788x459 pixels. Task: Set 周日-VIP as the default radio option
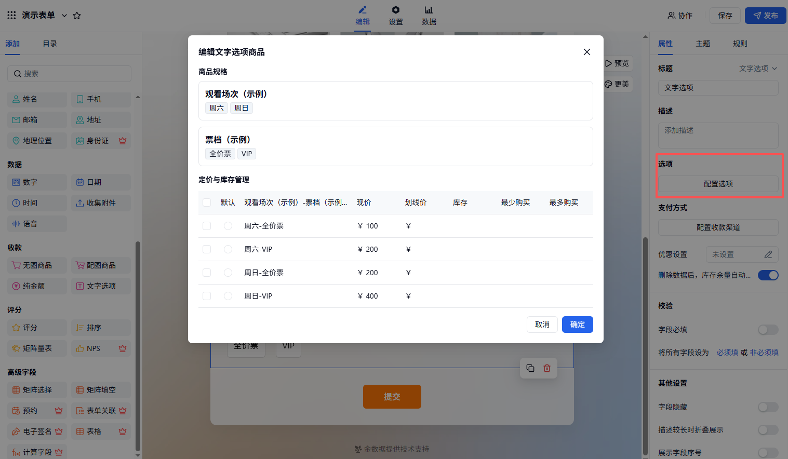(228, 296)
